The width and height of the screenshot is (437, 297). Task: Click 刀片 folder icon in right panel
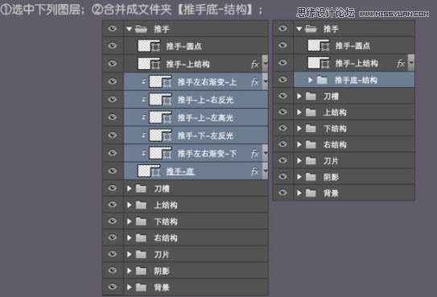click(311, 161)
